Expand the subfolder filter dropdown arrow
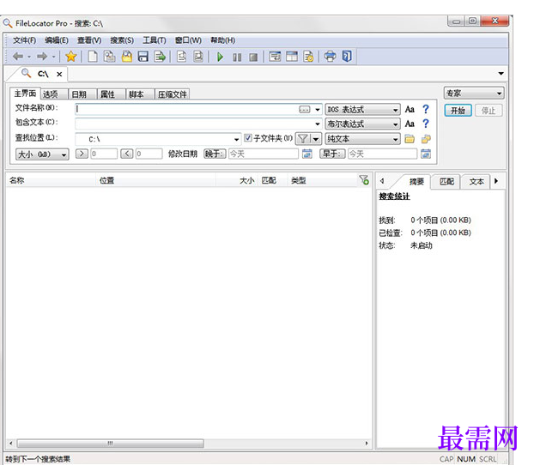Image resolution: width=534 pixels, height=465 pixels. click(316, 139)
